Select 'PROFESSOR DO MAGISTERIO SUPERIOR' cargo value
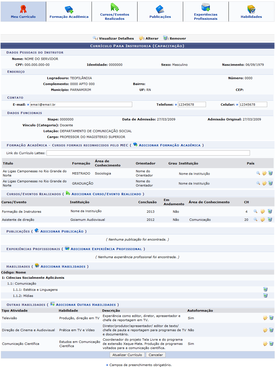The width and height of the screenshot is (275, 368). click(x=92, y=137)
